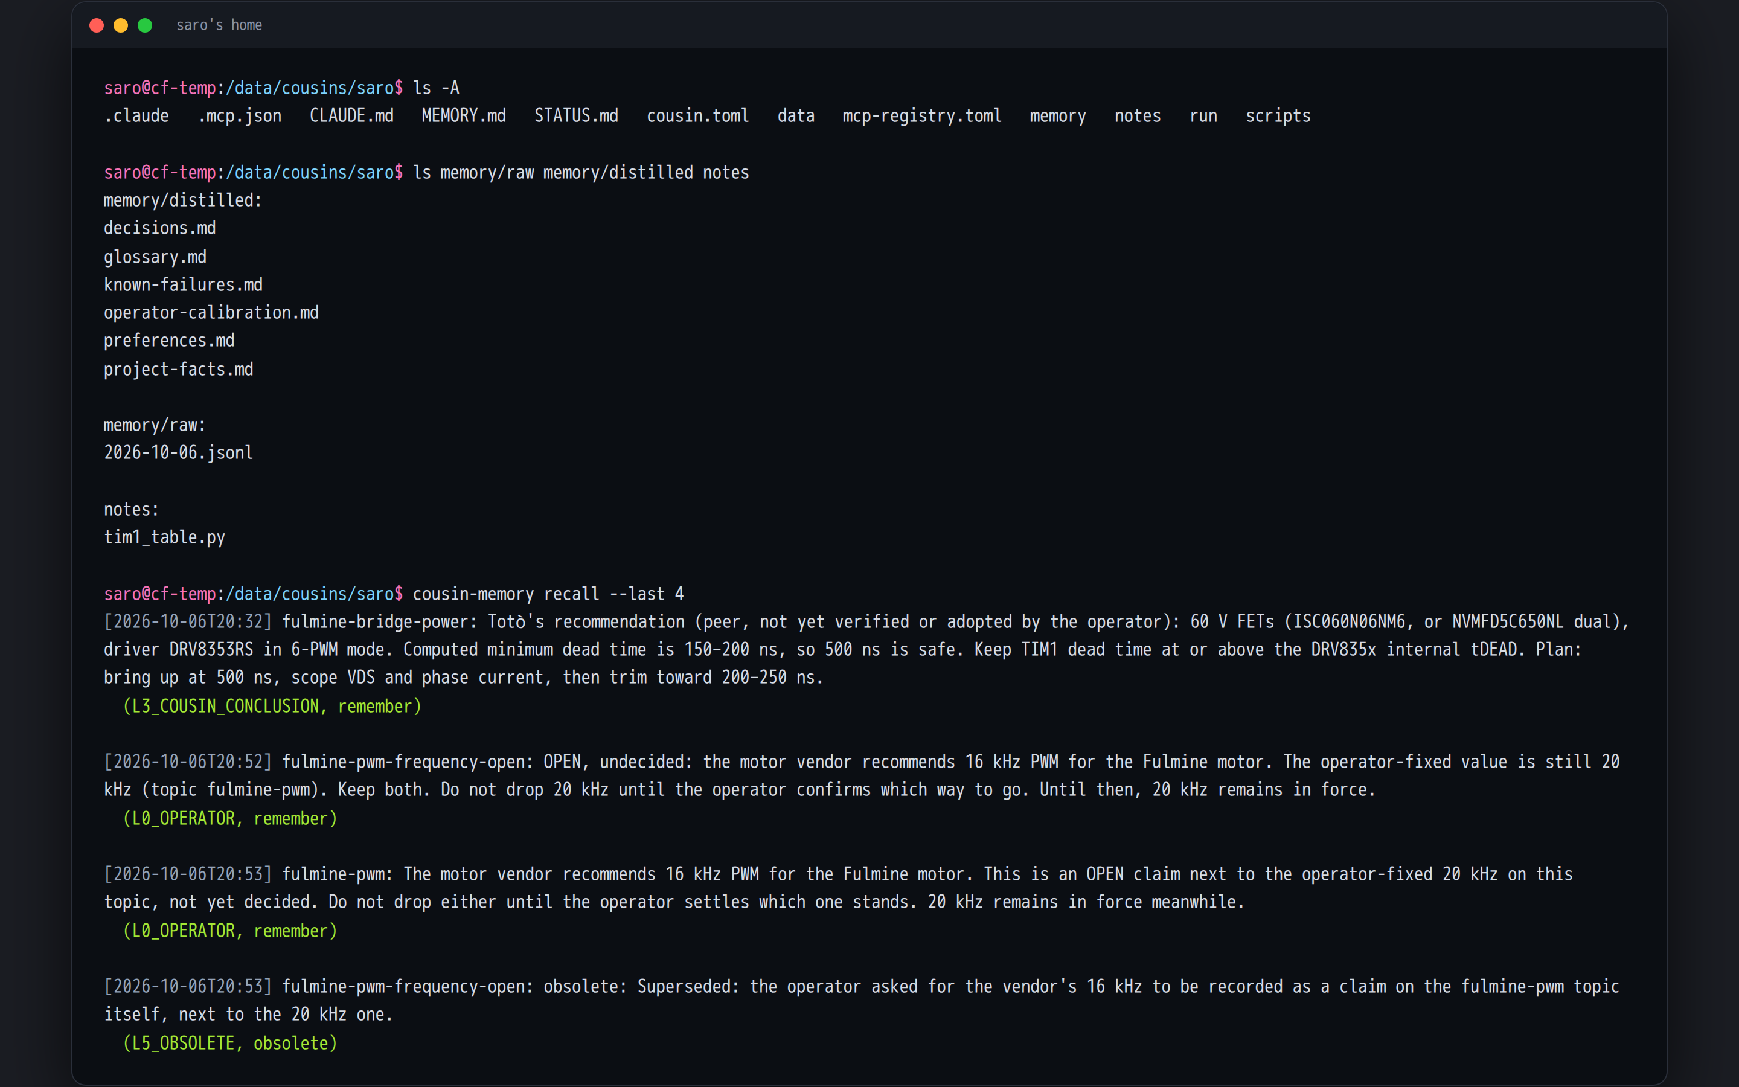Click the green maximize window button
The height and width of the screenshot is (1087, 1739).
(x=145, y=25)
